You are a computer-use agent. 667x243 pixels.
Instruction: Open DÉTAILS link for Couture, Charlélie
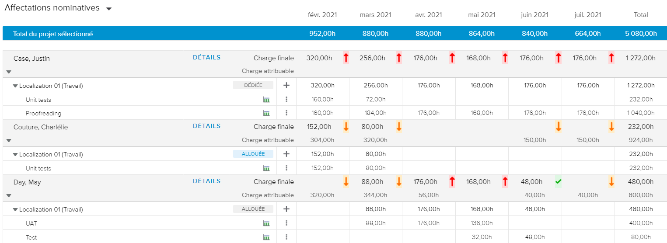click(206, 126)
